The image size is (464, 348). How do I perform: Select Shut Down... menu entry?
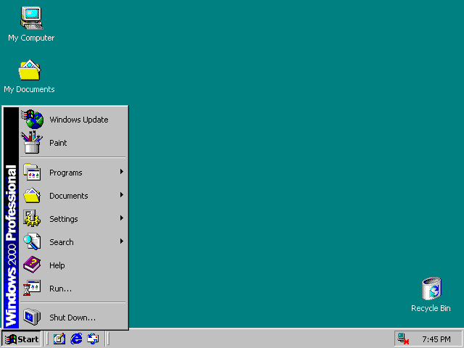click(x=73, y=318)
